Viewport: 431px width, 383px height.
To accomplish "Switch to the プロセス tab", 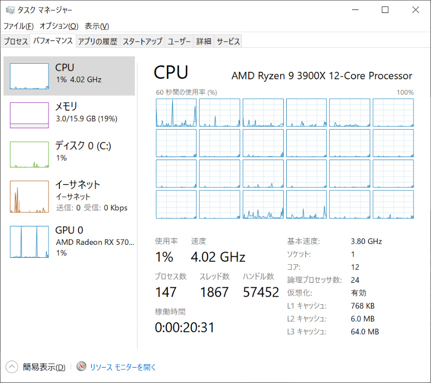I will point(16,42).
